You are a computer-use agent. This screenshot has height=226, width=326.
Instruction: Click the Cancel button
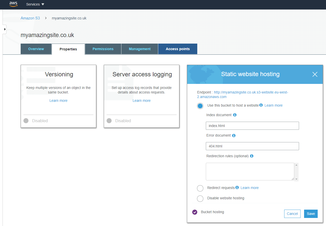tap(292, 214)
